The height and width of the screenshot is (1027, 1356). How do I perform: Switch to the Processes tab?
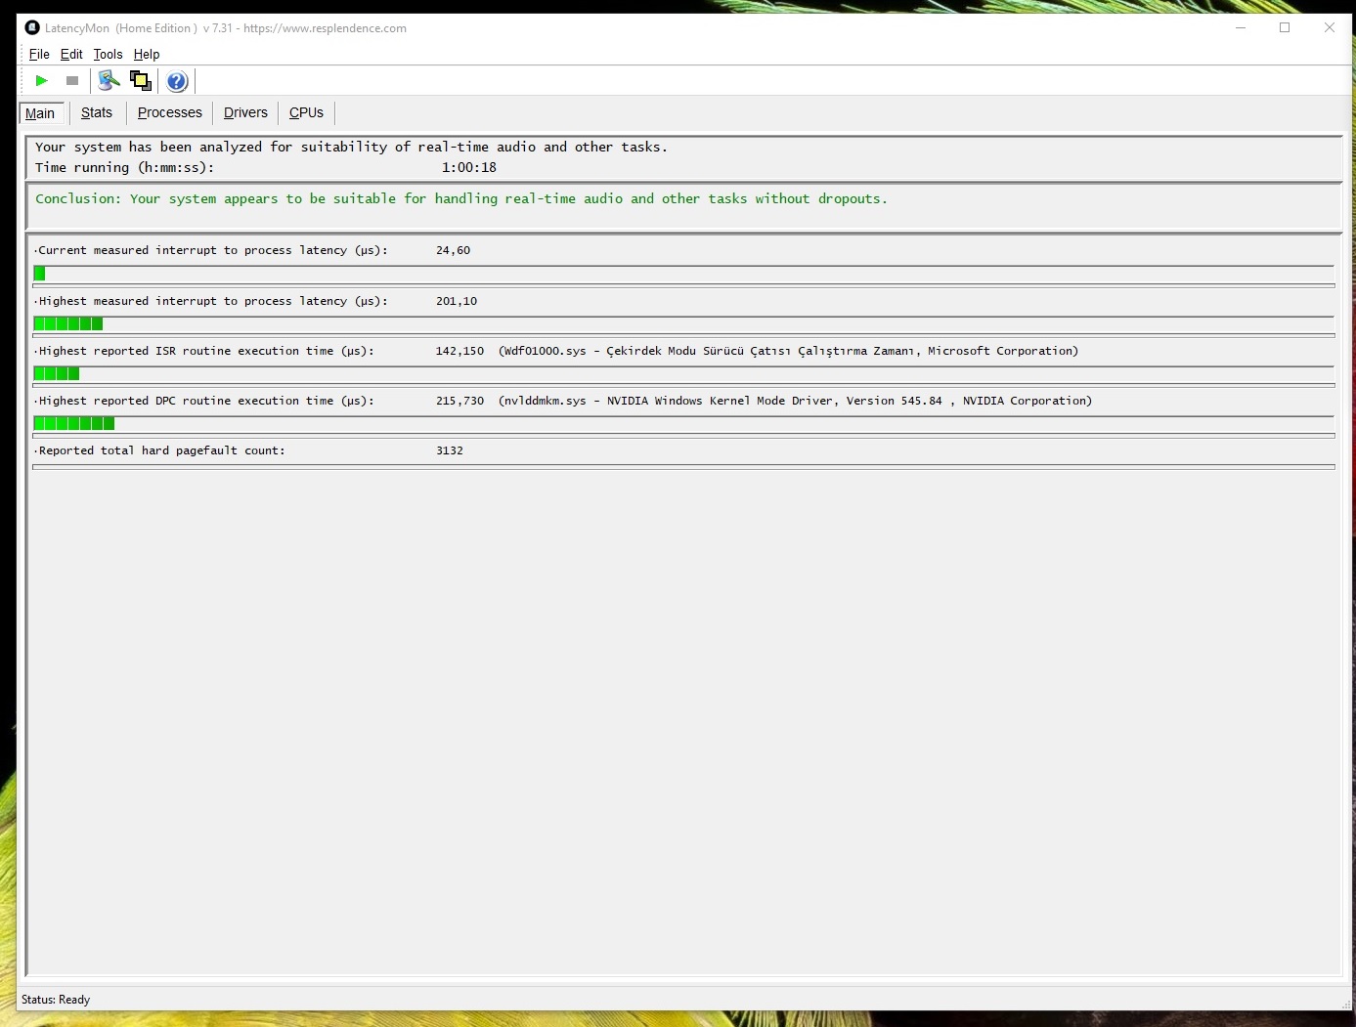click(x=170, y=113)
